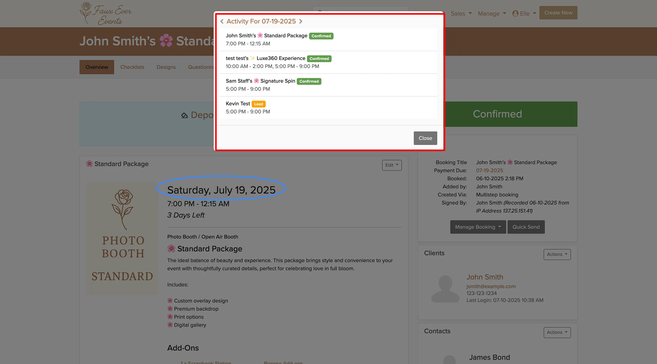Click the Photo Booth Standard package image

122,238
